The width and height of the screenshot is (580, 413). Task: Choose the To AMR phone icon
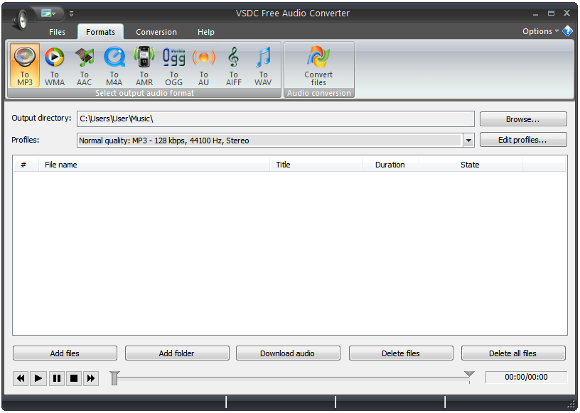(x=144, y=66)
